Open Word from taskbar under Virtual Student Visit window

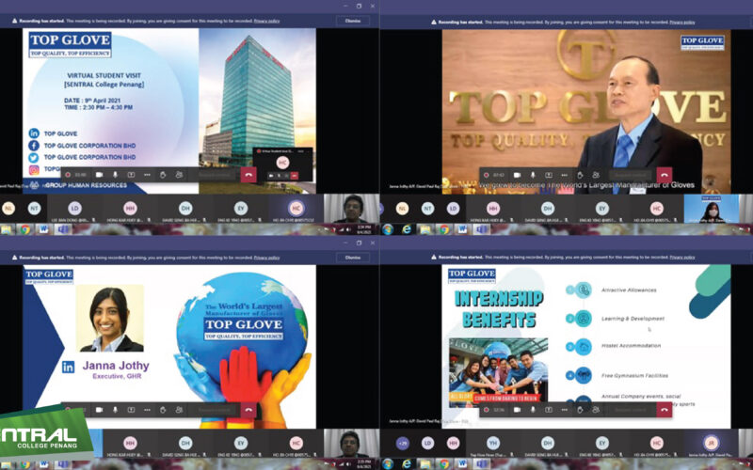coord(43,229)
